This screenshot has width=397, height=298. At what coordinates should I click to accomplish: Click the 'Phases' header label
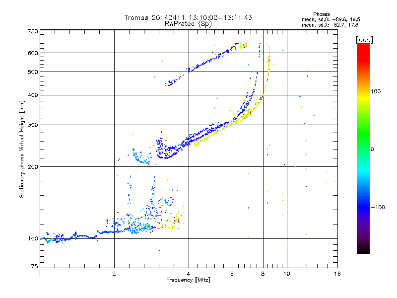click(321, 14)
